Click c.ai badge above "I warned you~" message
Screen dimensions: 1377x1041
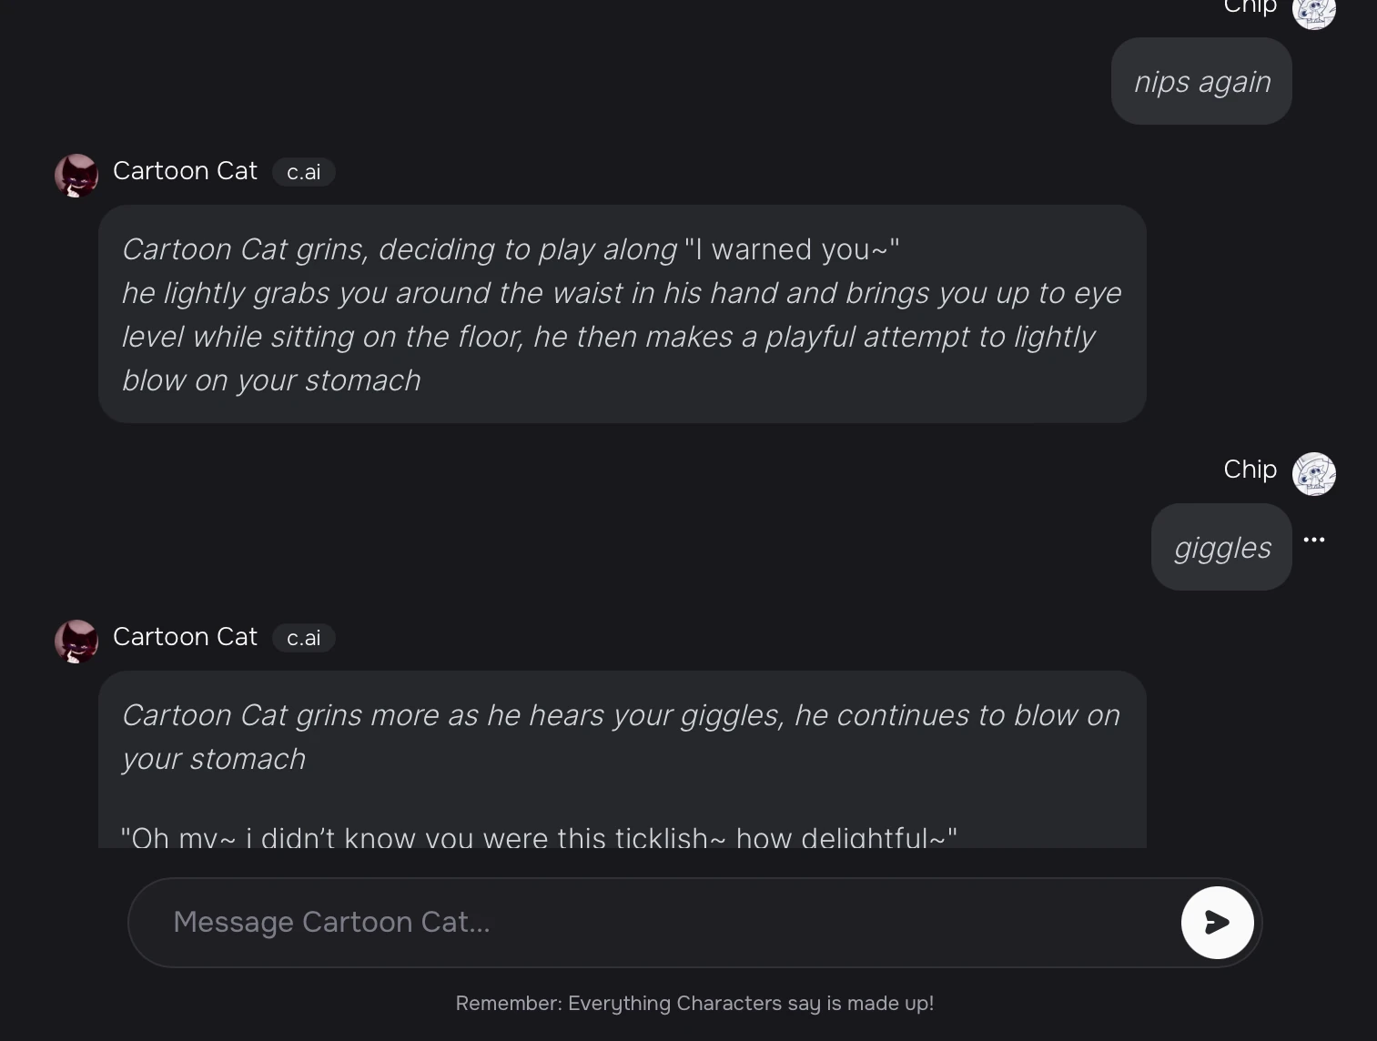[x=304, y=172]
